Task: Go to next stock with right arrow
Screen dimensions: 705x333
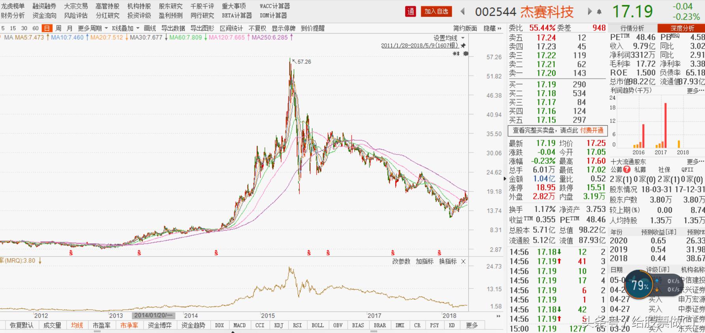Action: click(x=590, y=12)
